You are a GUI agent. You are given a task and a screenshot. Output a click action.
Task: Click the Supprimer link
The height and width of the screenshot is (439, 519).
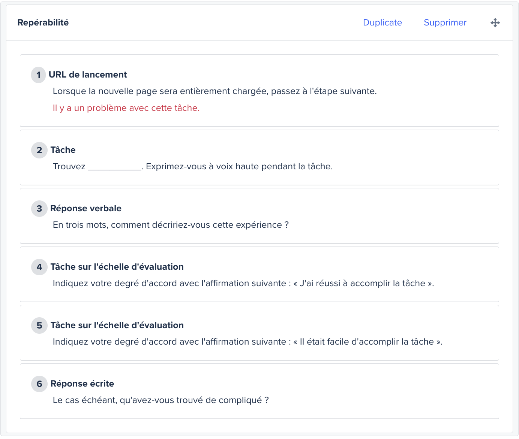(445, 23)
